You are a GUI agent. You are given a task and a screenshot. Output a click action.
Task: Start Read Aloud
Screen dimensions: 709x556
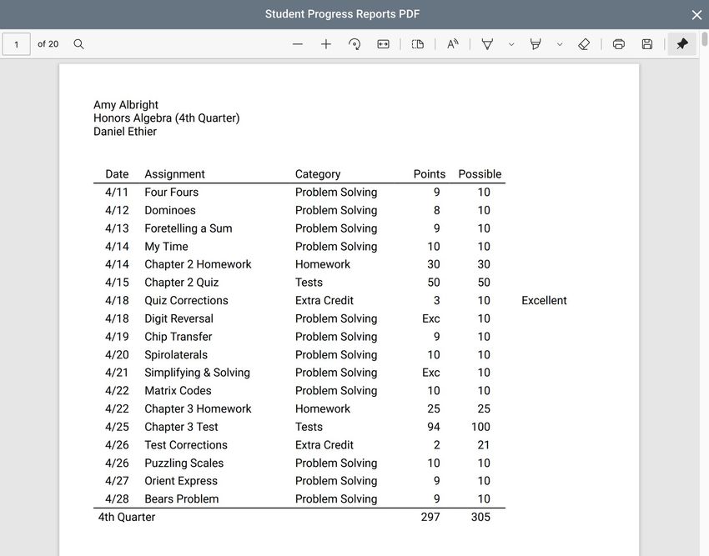[x=453, y=44]
